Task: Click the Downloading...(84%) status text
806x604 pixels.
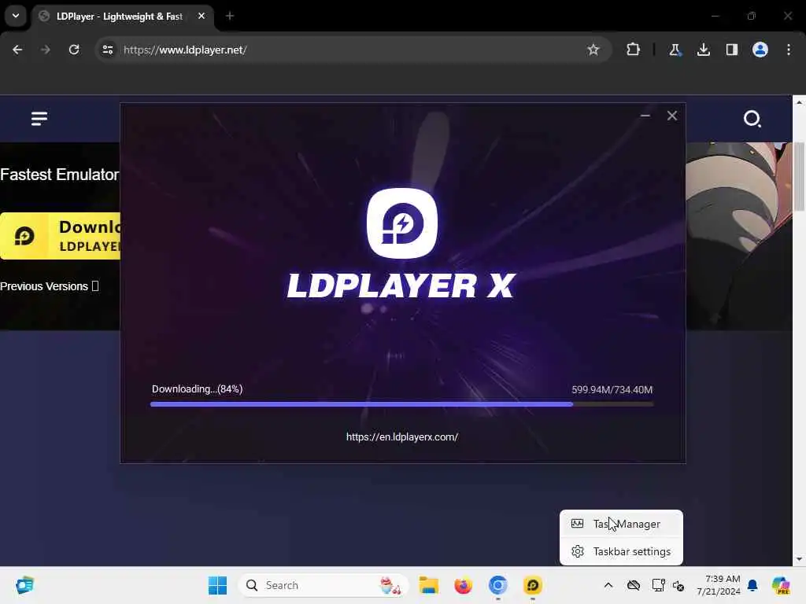Action: (x=198, y=389)
